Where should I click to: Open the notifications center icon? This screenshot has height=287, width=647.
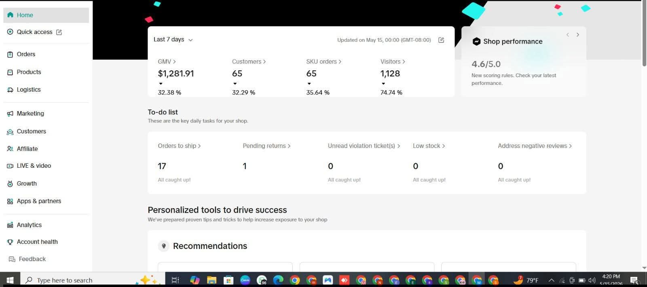(634, 280)
